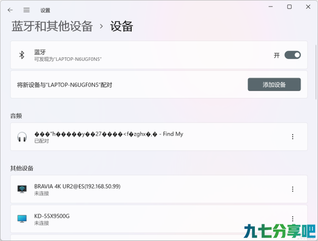This screenshot has height=241, width=318.
Task: Click the wireless display icon for BRAVIA
Action: 22,189
